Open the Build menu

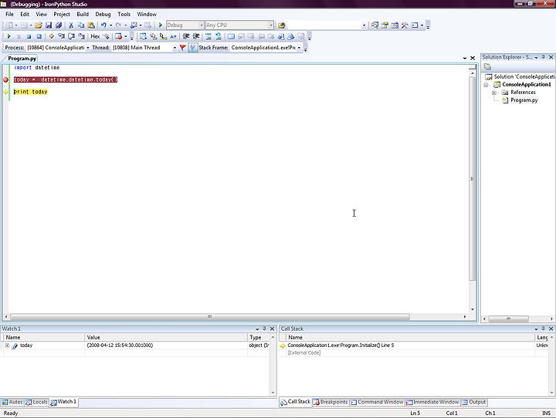(83, 14)
